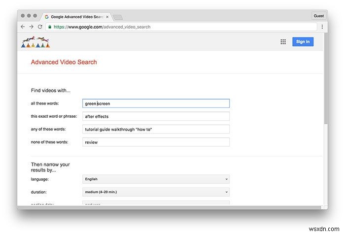
Task: Click the Google doodle logo
Action: [35, 42]
